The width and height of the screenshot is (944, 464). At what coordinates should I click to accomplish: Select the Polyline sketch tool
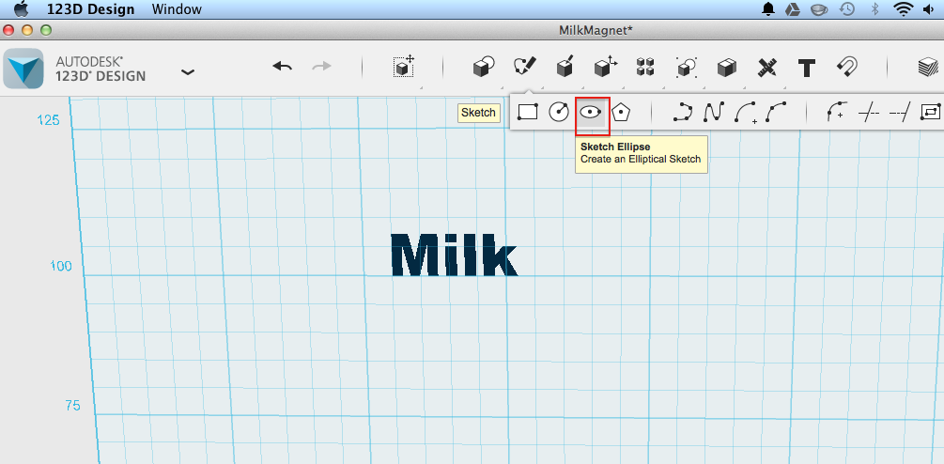coord(683,112)
